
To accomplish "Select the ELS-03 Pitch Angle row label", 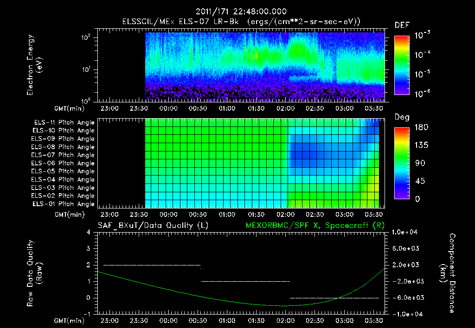I will click(x=63, y=188).
